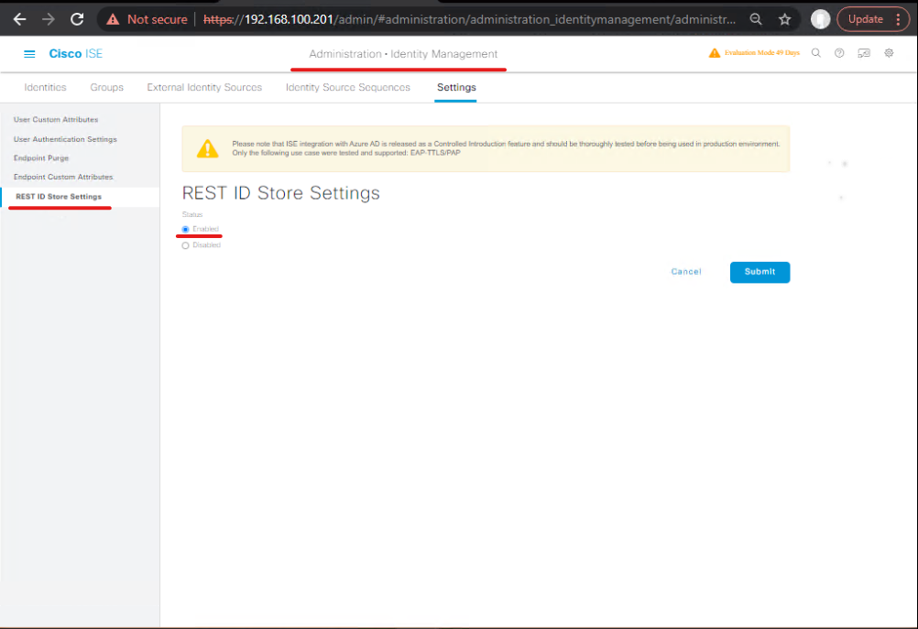The image size is (918, 629).
Task: Open the browser zoom magnifier icon
Action: coord(756,19)
